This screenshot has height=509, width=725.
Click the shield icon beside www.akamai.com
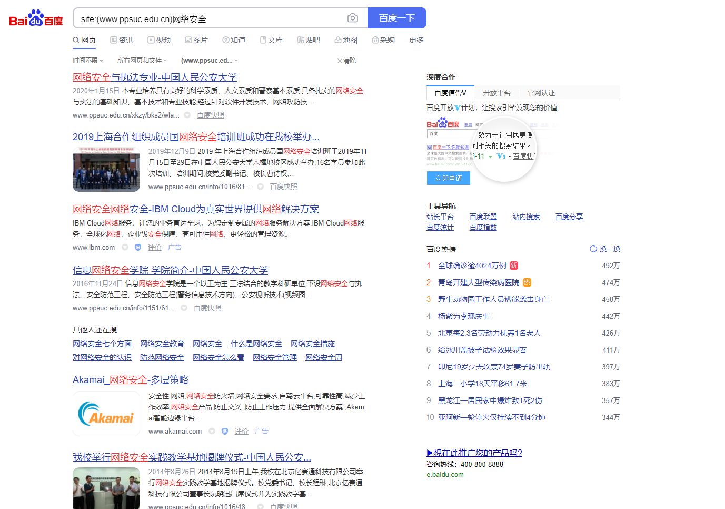225,432
